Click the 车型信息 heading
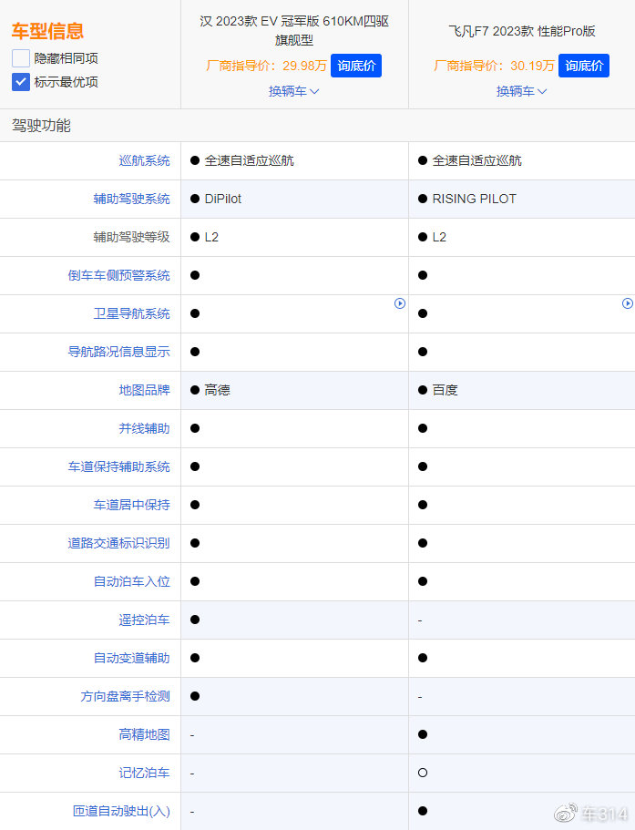 [x=47, y=31]
